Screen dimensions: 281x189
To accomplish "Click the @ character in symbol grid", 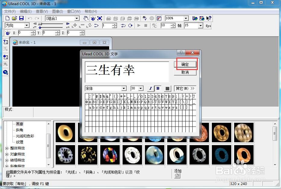I will 87,102.
